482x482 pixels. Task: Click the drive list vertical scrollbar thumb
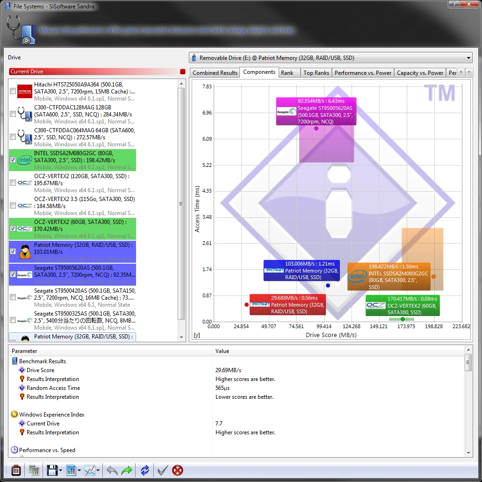(x=181, y=204)
